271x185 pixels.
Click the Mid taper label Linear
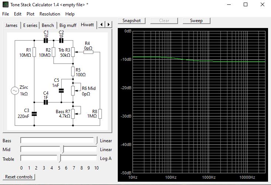106,150
